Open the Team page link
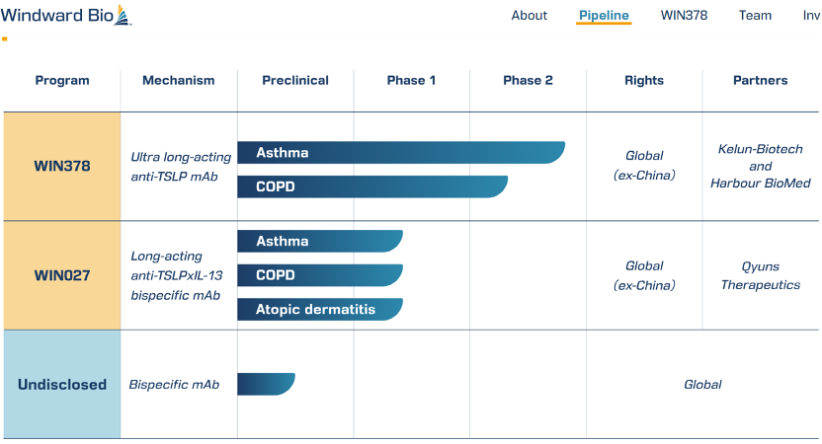 [x=755, y=16]
